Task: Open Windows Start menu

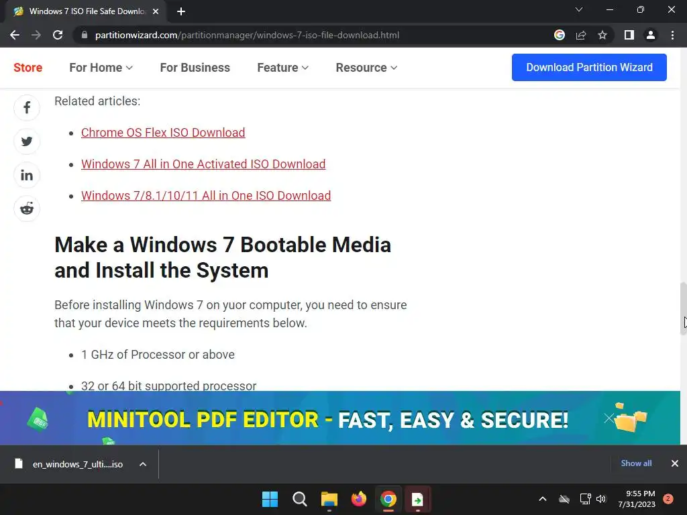Action: (x=270, y=499)
